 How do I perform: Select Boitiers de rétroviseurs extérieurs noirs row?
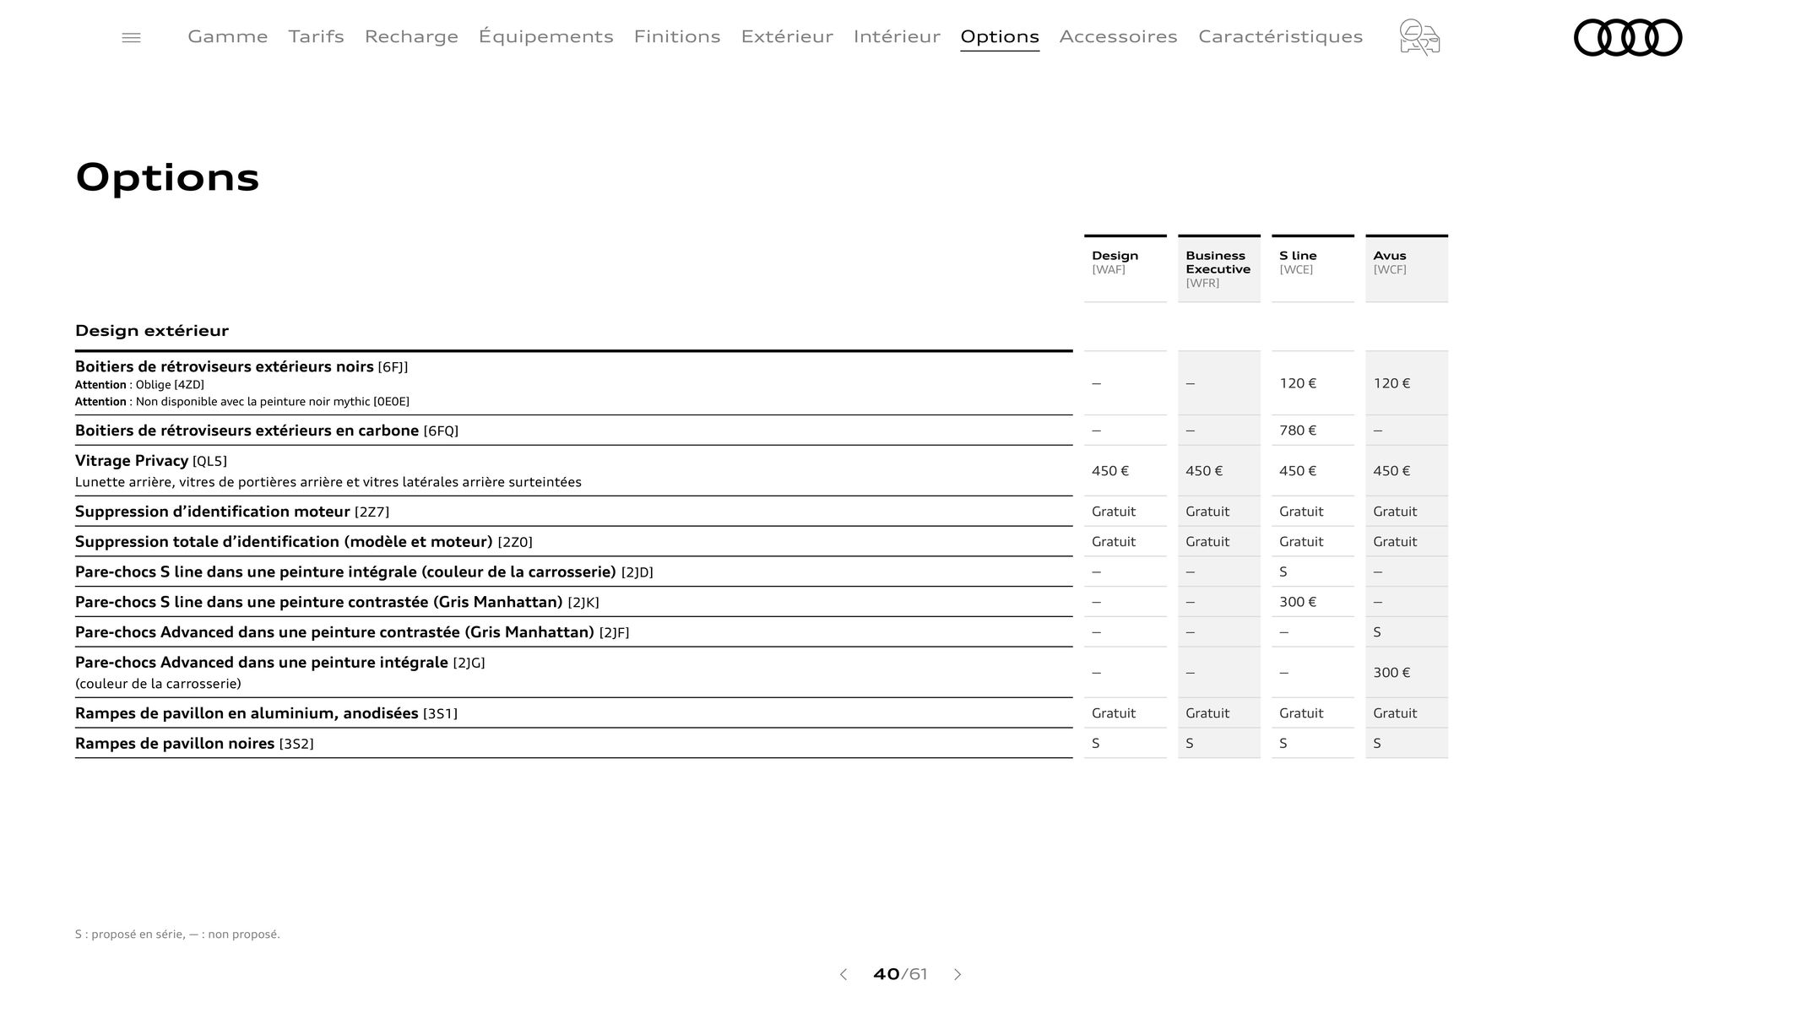(574, 383)
